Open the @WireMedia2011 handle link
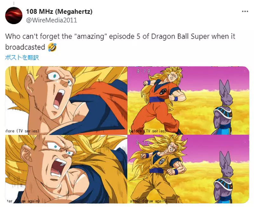 pos(51,20)
